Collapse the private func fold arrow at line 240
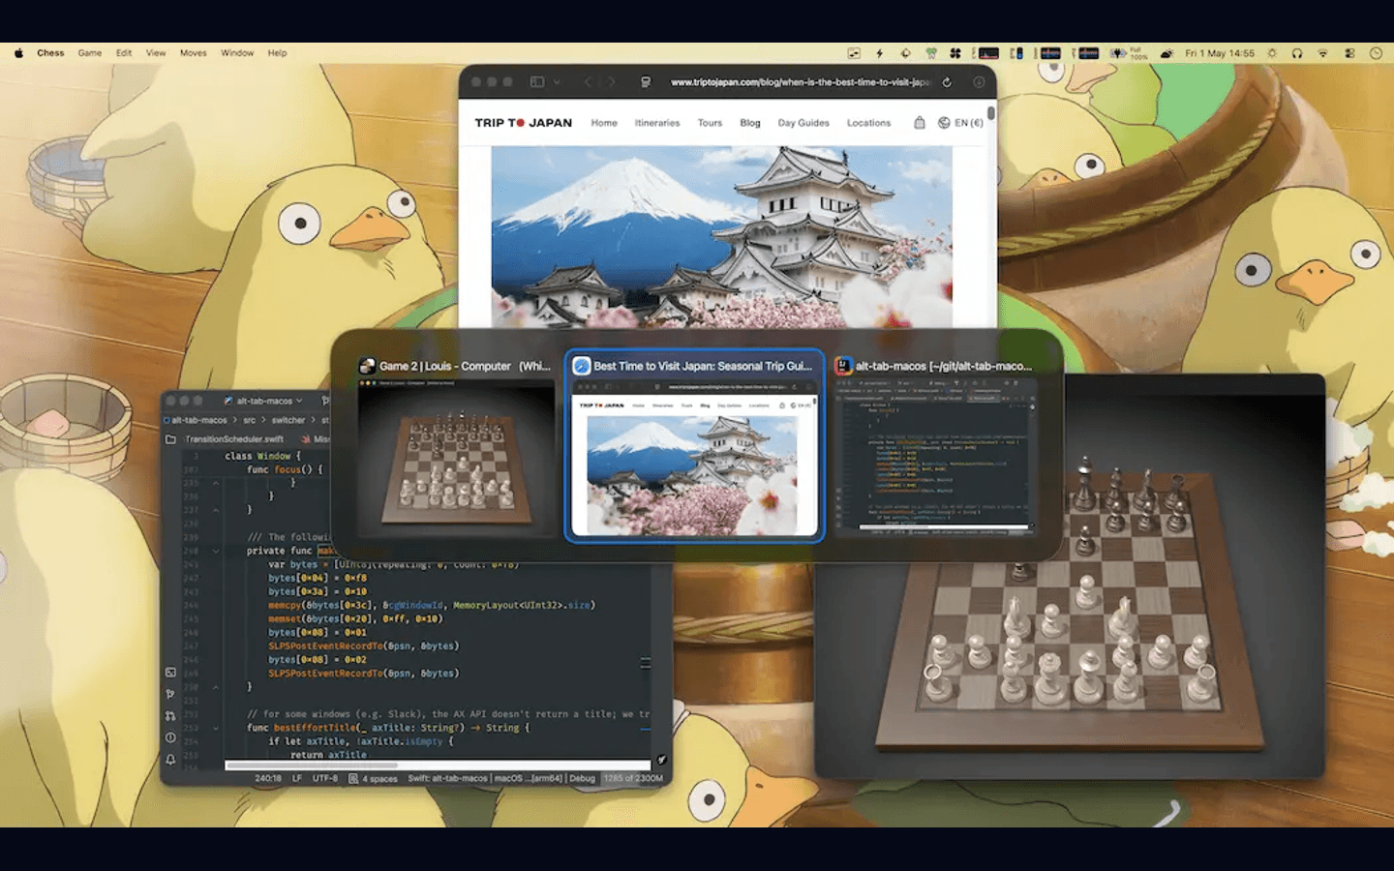Image resolution: width=1394 pixels, height=871 pixels. [216, 551]
